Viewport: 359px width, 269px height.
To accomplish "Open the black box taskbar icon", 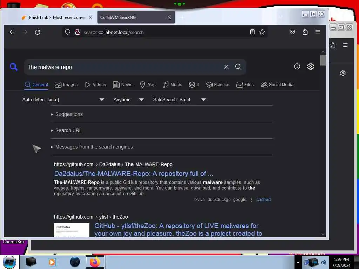I will coord(31,262).
